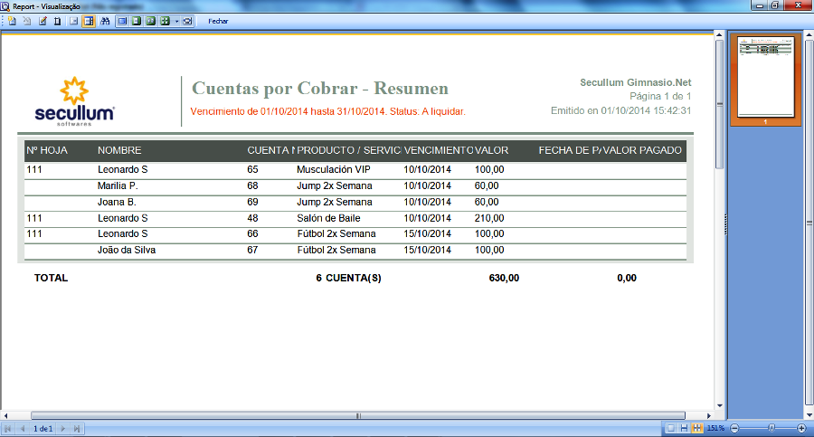
Task: Go to first page in navigator
Action: click(x=8, y=429)
